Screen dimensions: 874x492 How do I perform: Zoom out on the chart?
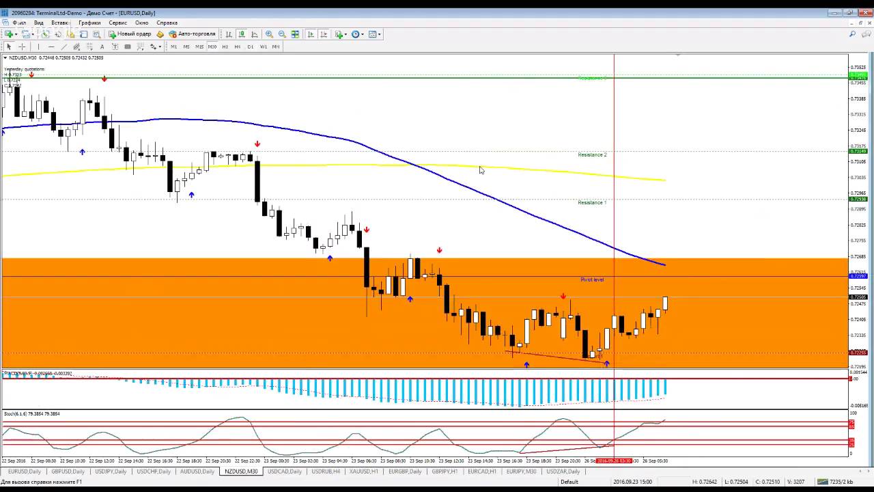coord(282,34)
